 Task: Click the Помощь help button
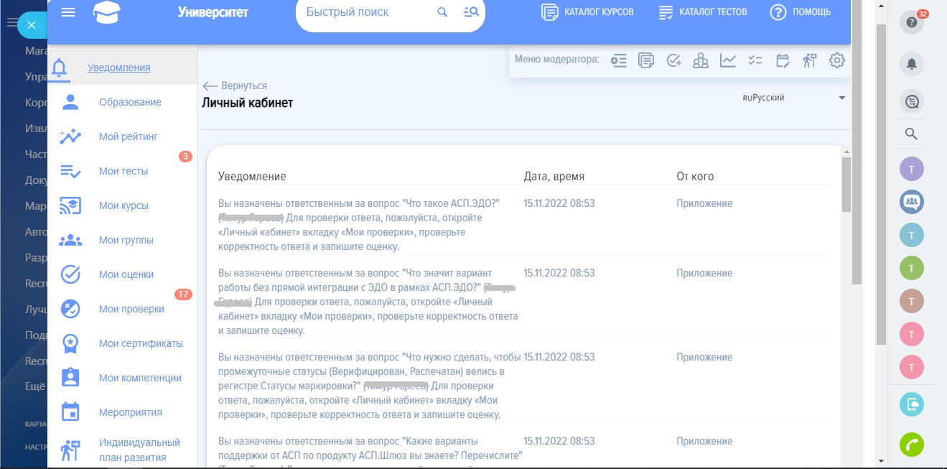point(801,12)
